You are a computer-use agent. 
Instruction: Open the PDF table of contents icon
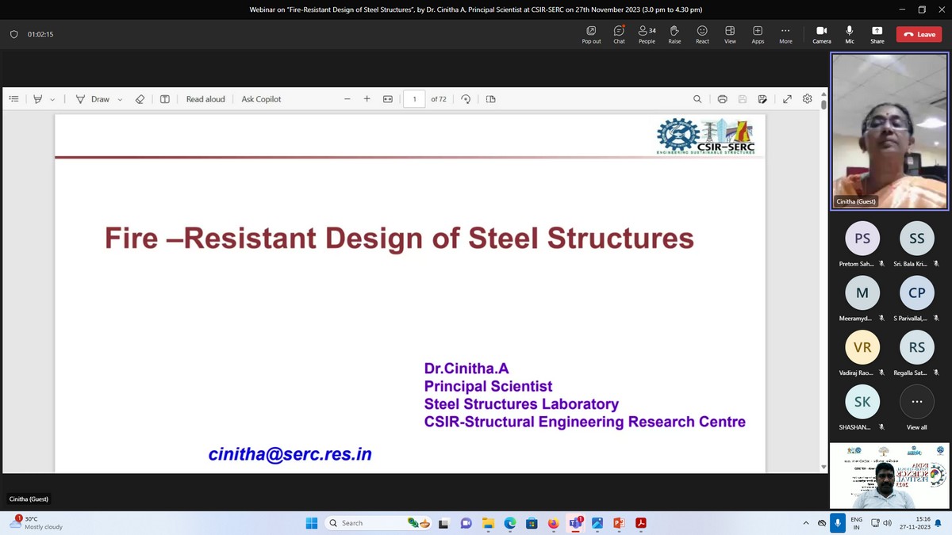pos(13,99)
